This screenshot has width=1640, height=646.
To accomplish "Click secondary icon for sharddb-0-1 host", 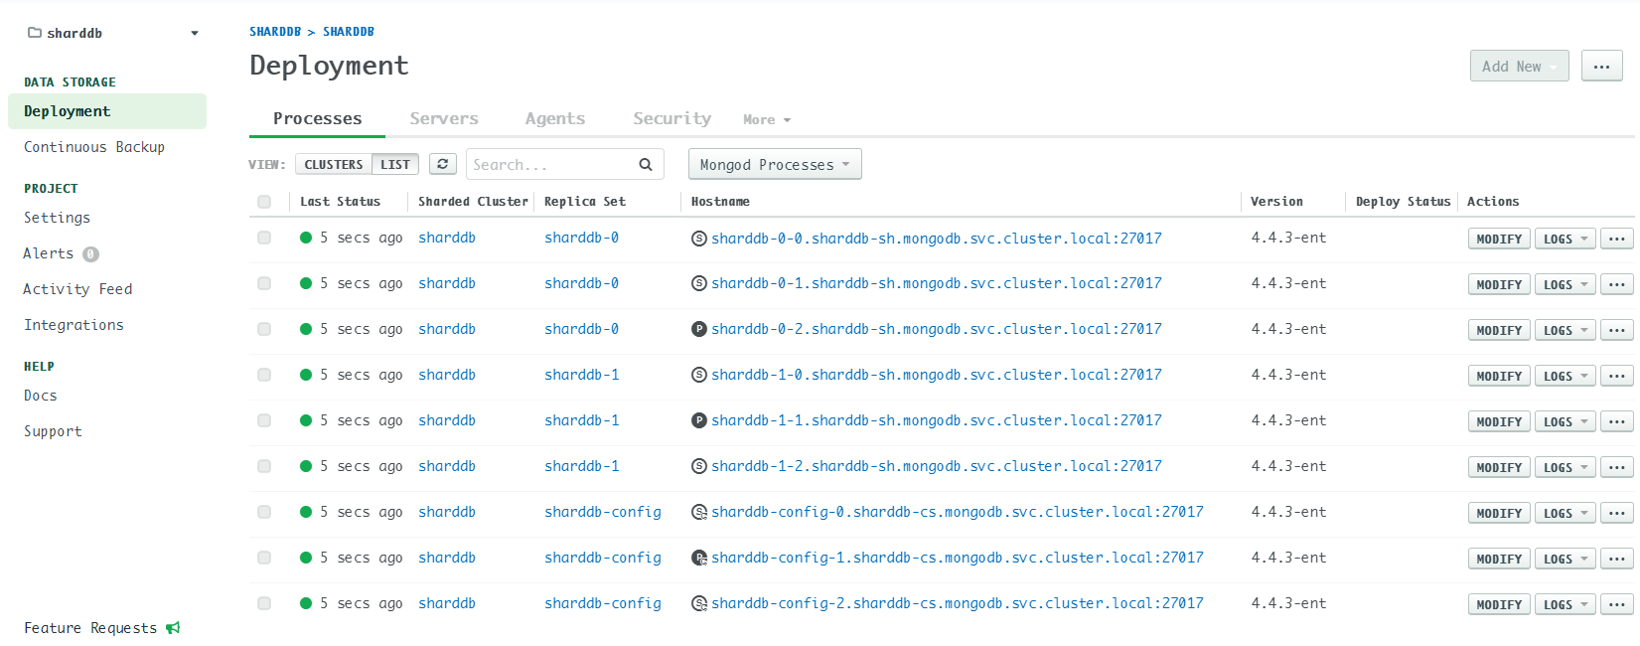I will coord(699,283).
